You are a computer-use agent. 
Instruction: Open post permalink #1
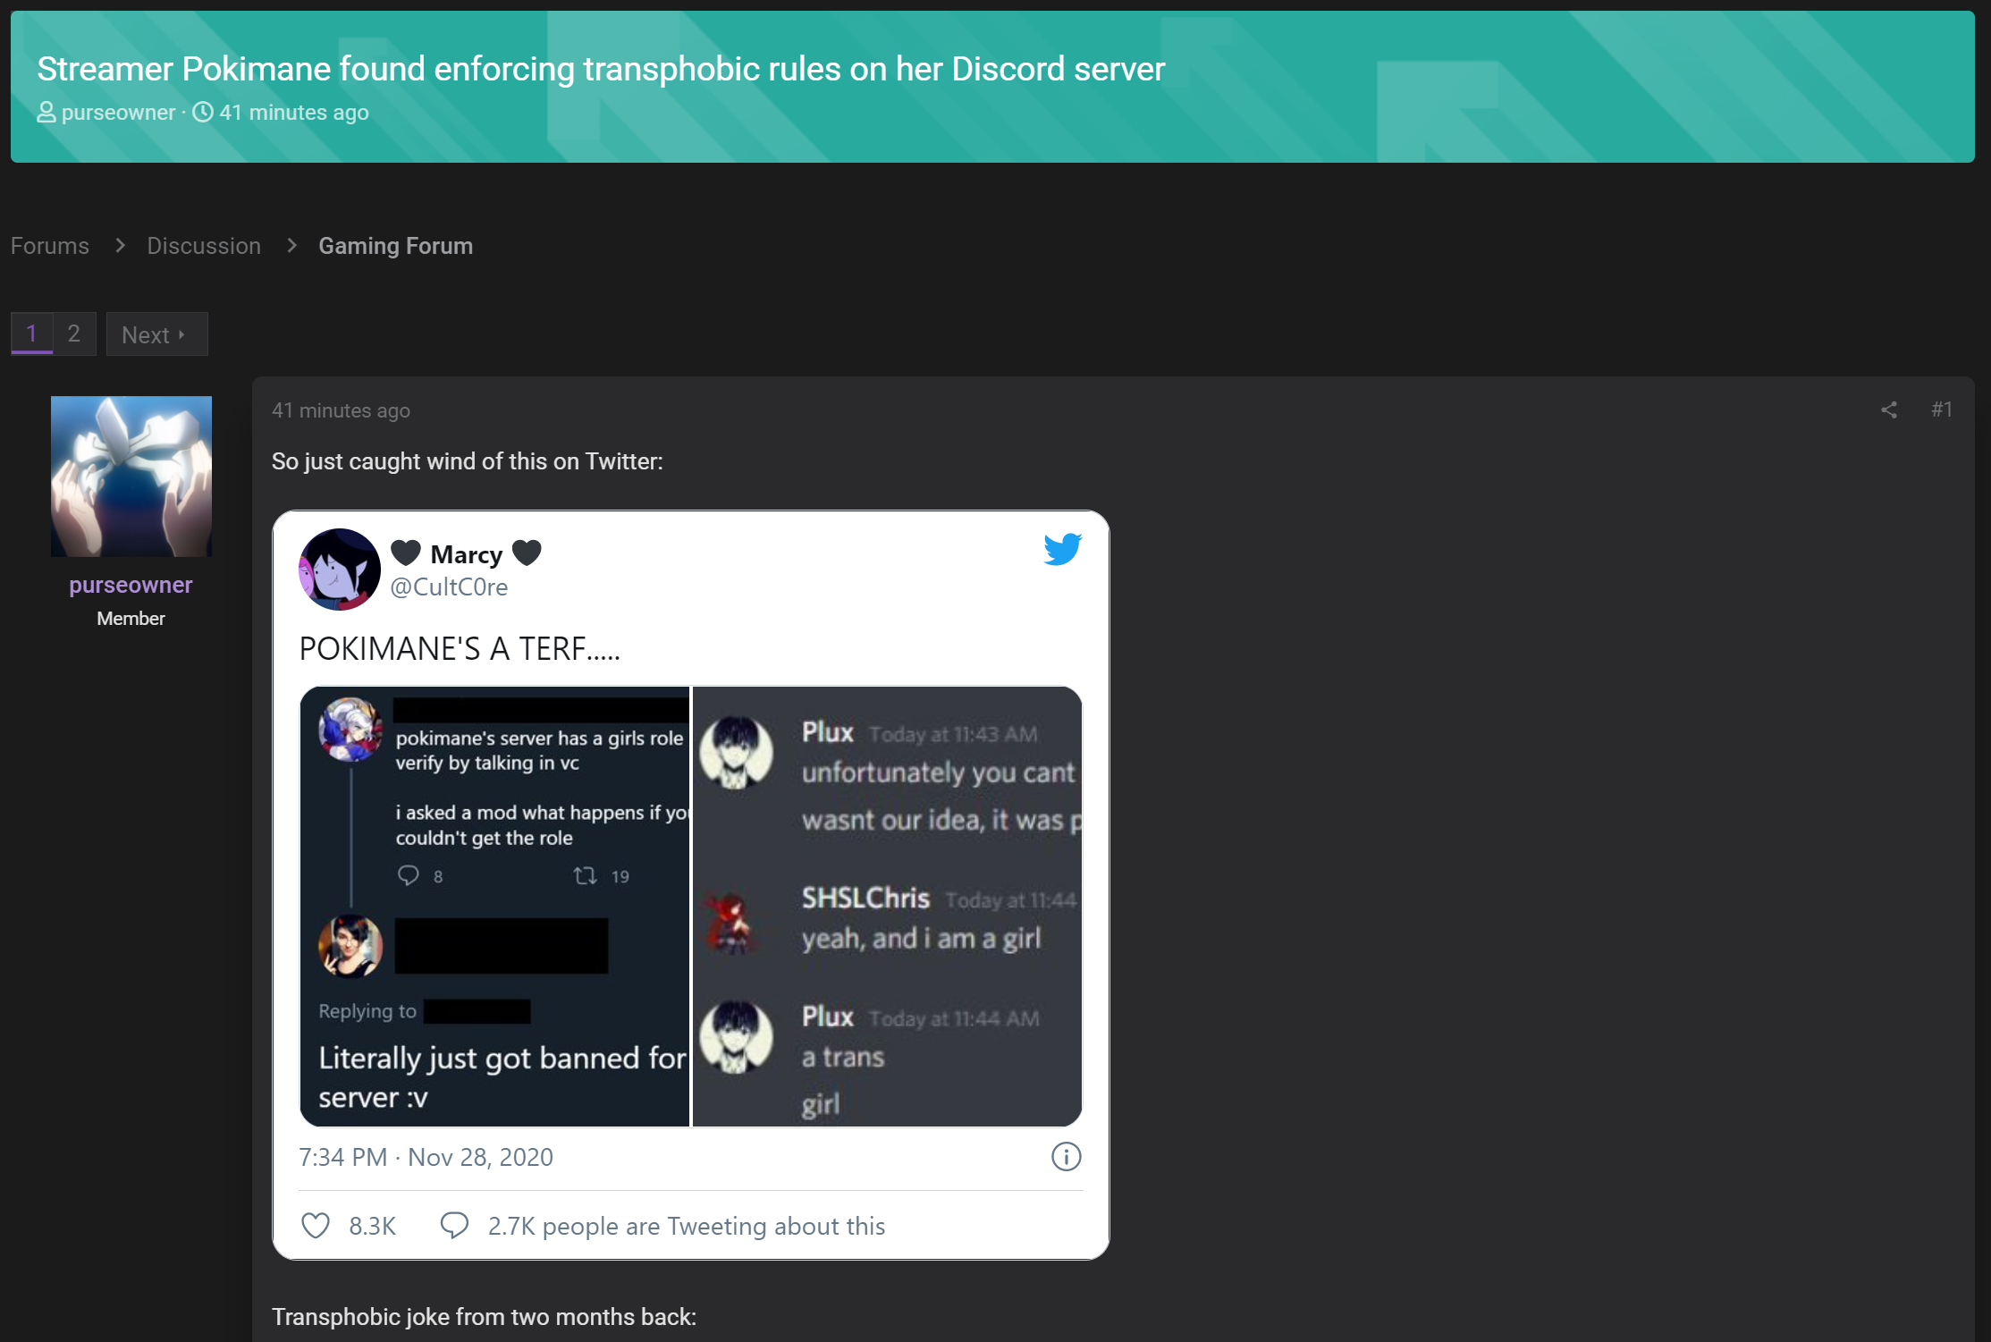pyautogui.click(x=1941, y=409)
